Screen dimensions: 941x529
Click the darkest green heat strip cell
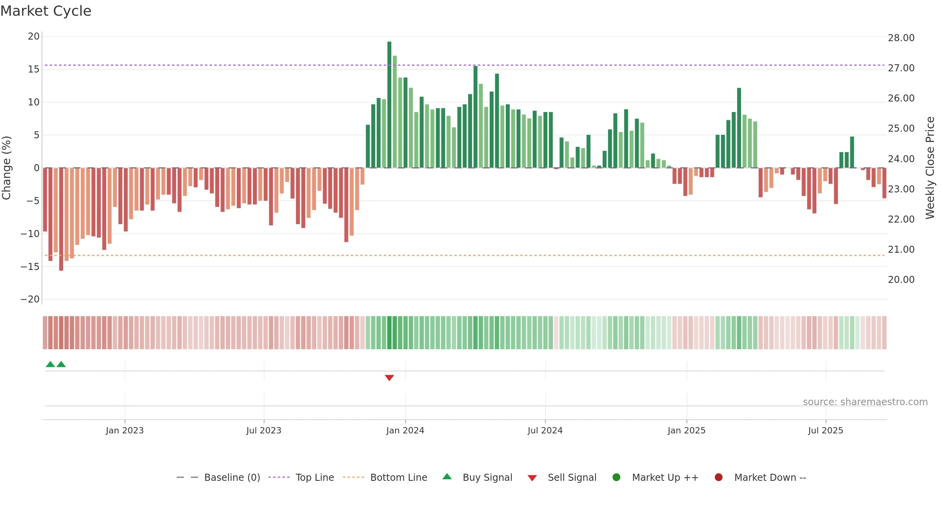coord(389,333)
